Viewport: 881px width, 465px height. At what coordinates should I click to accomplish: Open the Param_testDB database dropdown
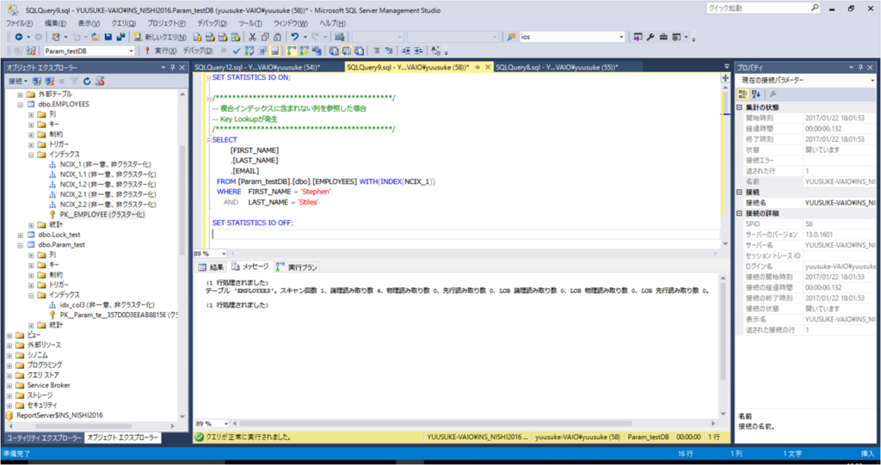pyautogui.click(x=131, y=51)
